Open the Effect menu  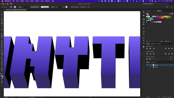(37, 1)
